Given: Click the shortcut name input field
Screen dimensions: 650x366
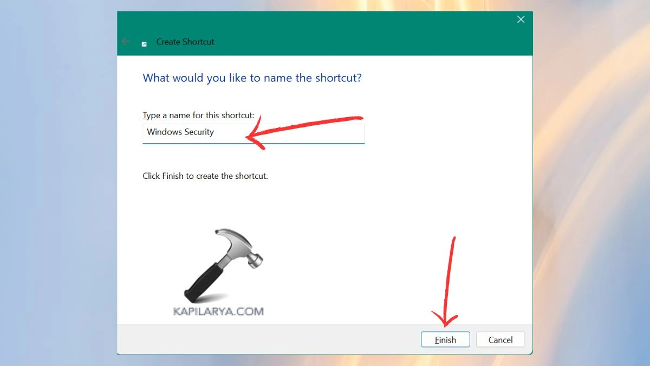Looking at the screenshot, I should coord(253,133).
